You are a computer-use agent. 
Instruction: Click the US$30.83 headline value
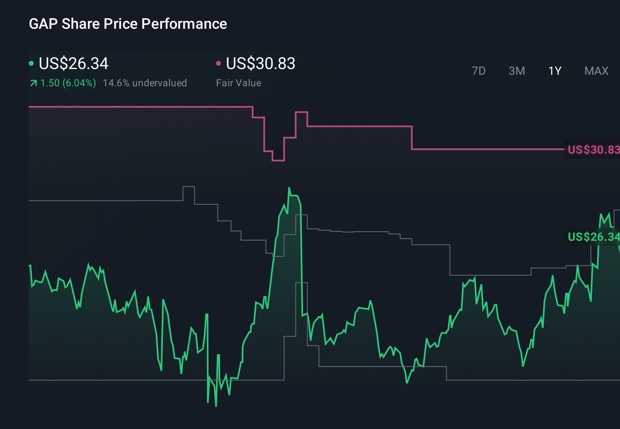(261, 64)
